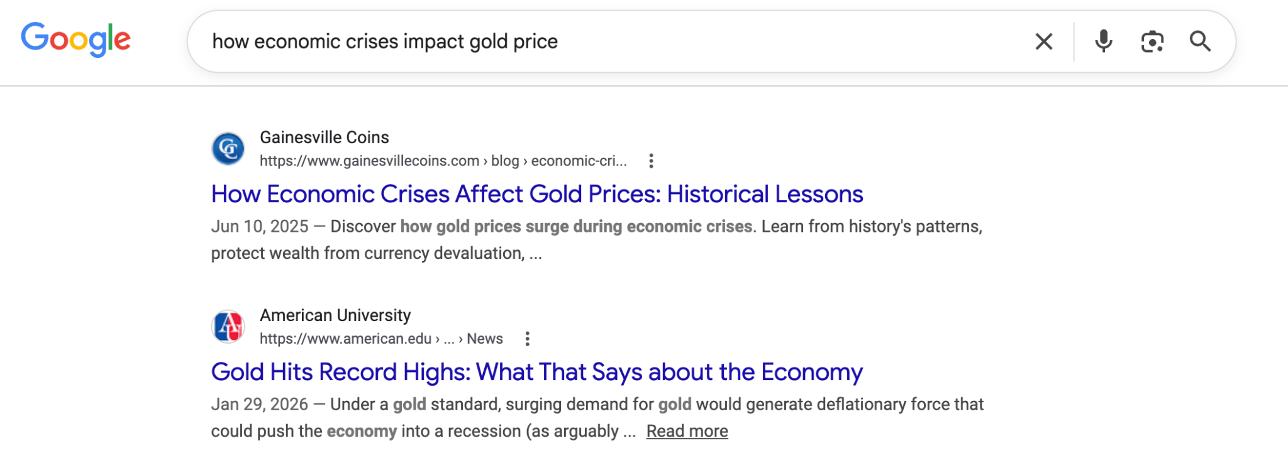
Task: Open "Gold Hits Record Highs" article link
Action: point(537,371)
